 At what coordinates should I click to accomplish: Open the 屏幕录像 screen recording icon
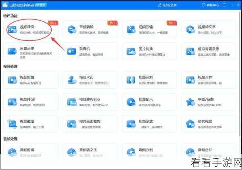point(12,51)
